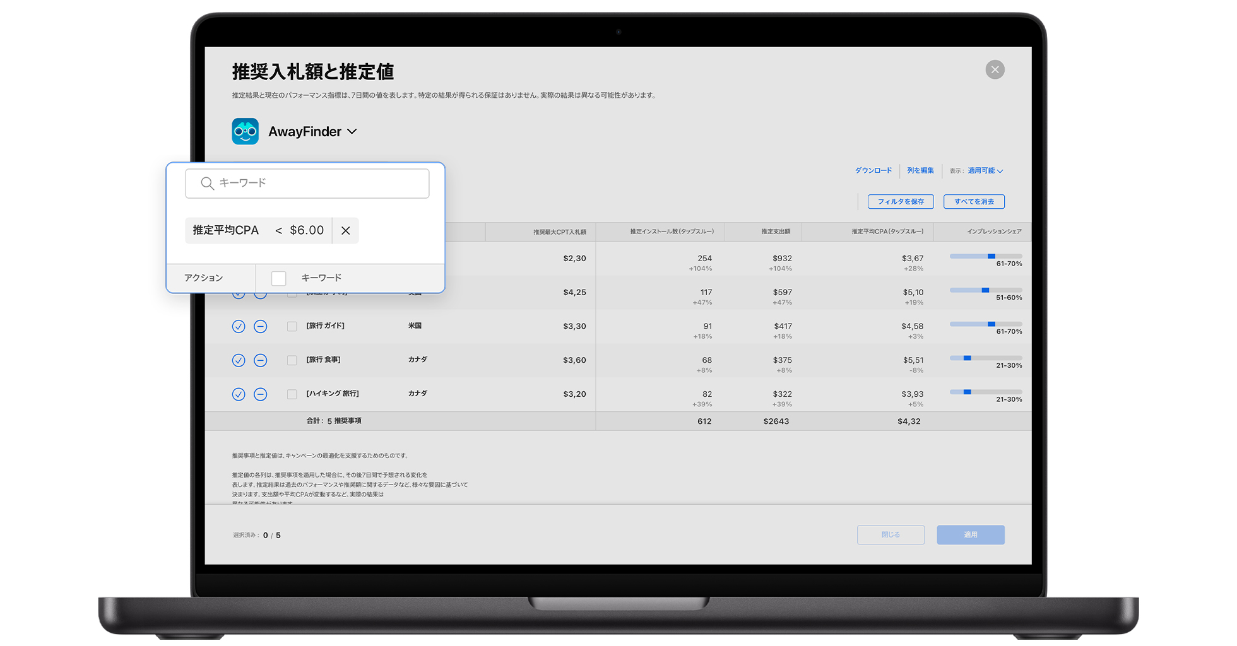Click the AwayFinder app icon

click(245, 131)
